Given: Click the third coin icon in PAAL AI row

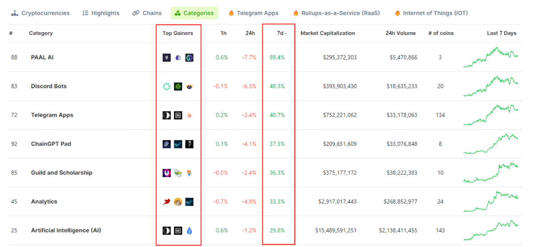Looking at the screenshot, I should pyautogui.click(x=189, y=57).
